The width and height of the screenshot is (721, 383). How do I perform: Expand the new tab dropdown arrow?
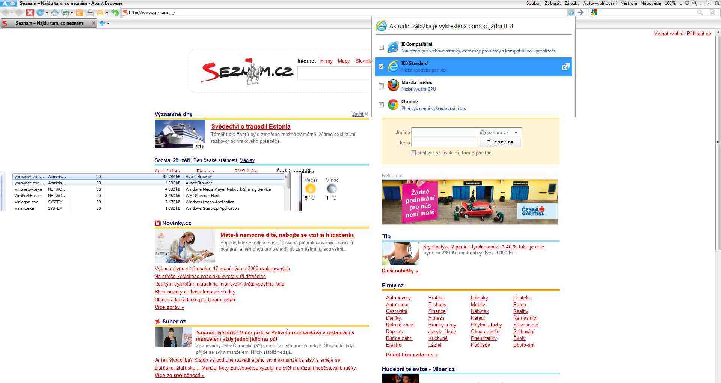click(108, 23)
